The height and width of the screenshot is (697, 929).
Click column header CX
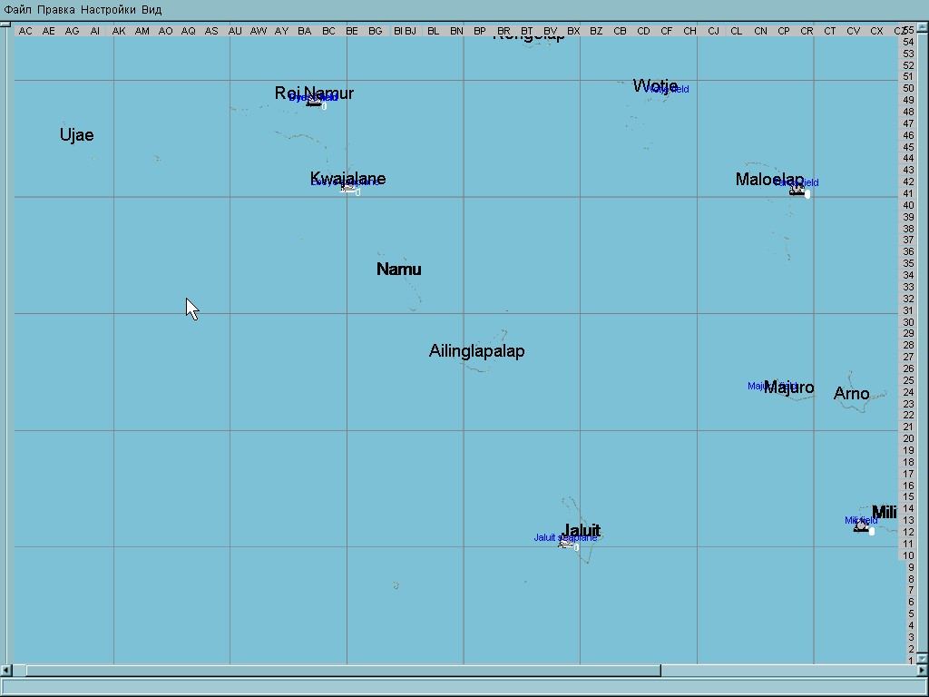(876, 31)
